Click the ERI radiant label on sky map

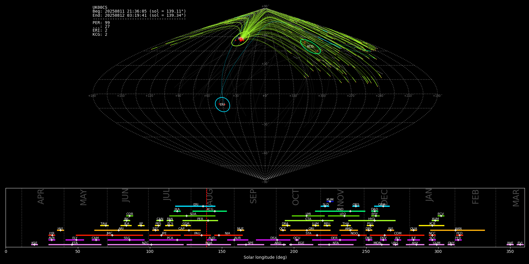222,104
